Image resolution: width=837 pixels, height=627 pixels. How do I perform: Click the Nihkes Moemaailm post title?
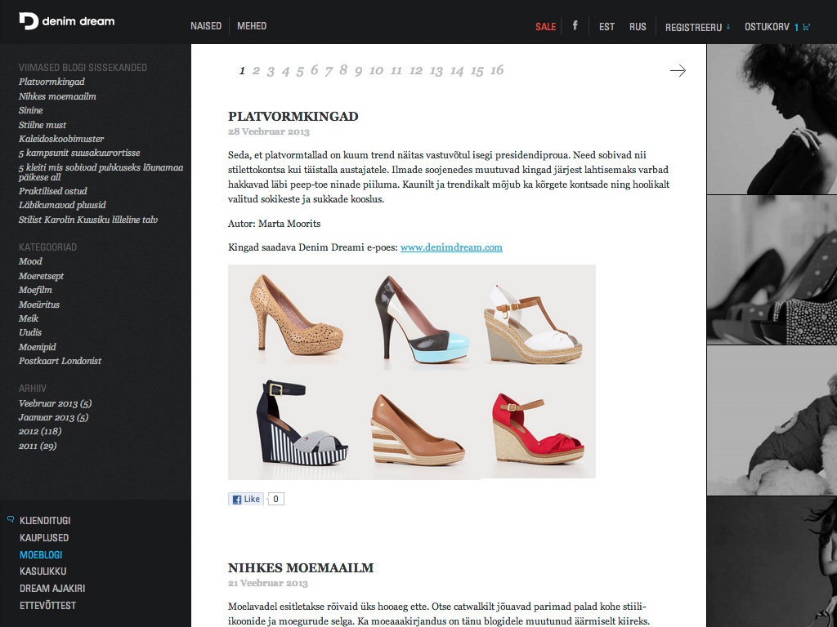[301, 567]
